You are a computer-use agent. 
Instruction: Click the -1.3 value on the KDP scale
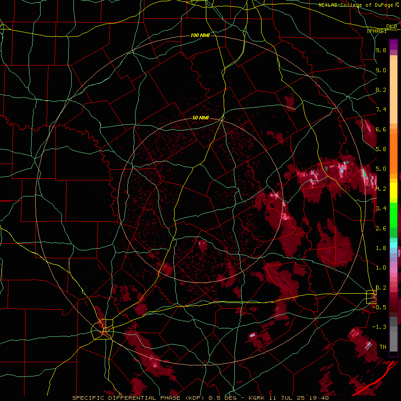click(x=379, y=327)
